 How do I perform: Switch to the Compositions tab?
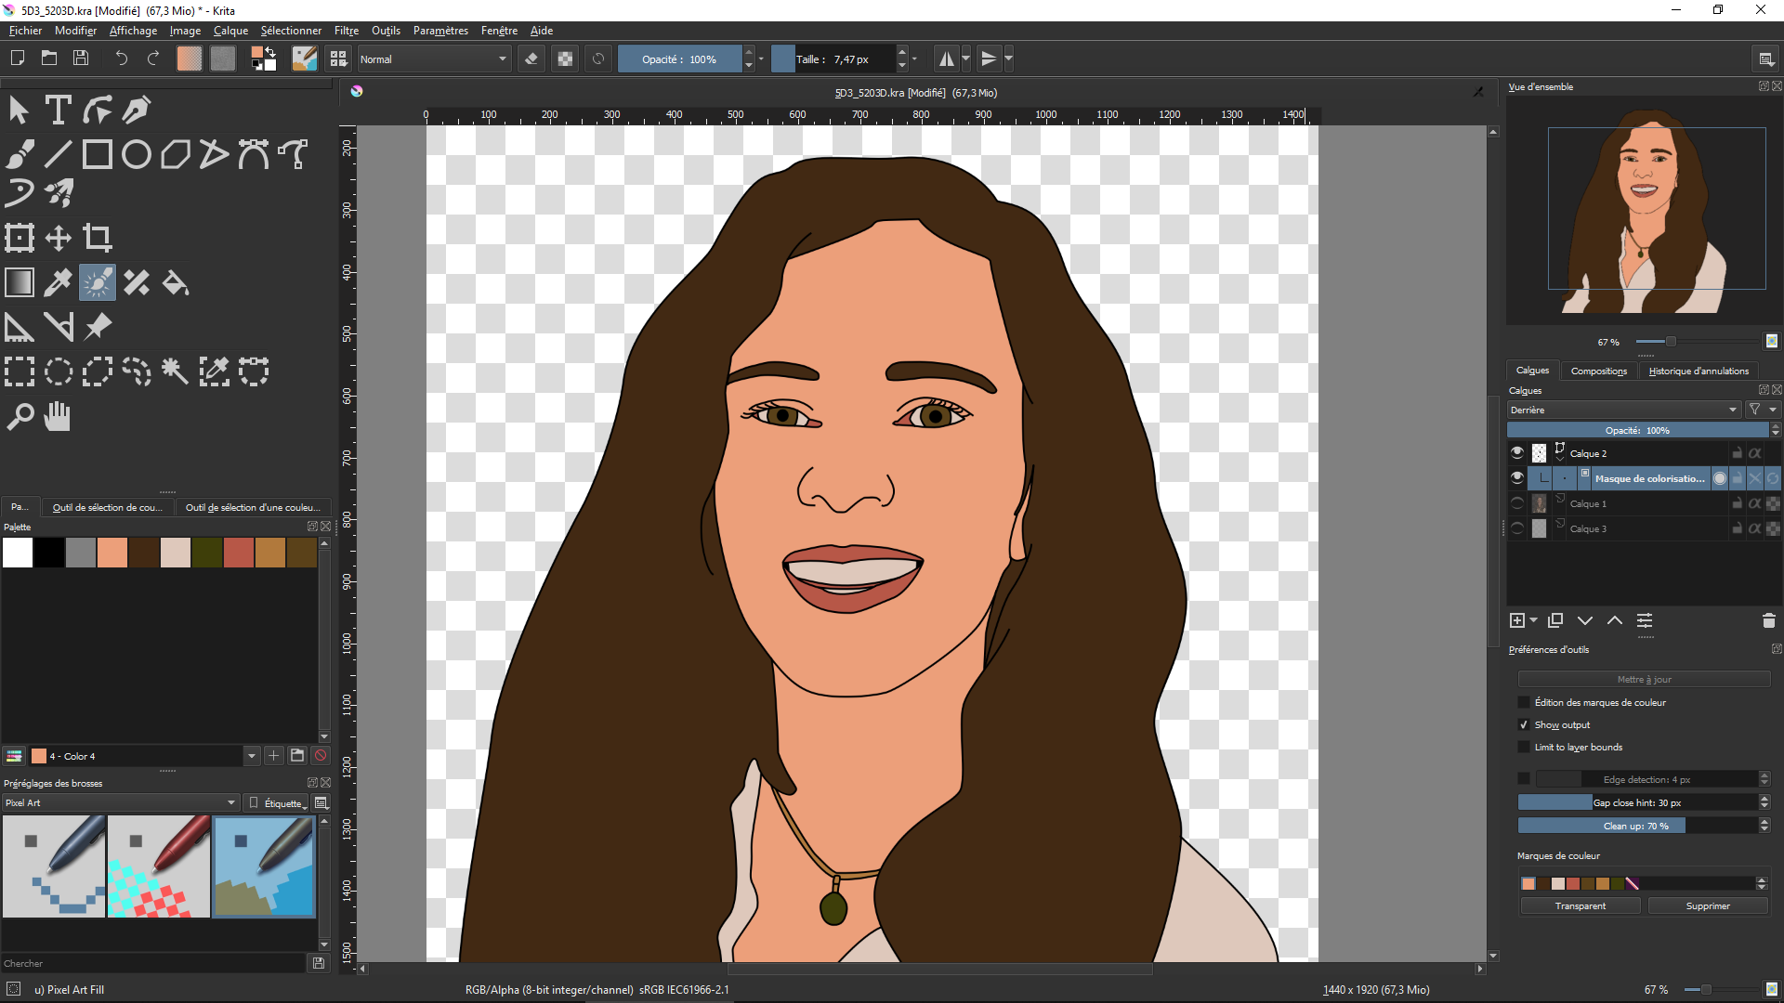click(x=1599, y=371)
